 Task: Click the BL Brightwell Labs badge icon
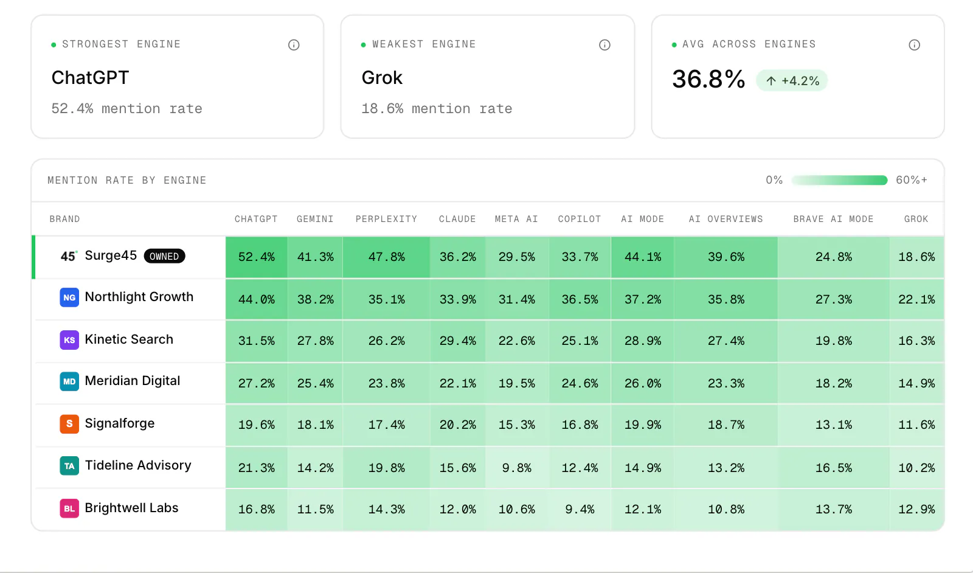[69, 509]
